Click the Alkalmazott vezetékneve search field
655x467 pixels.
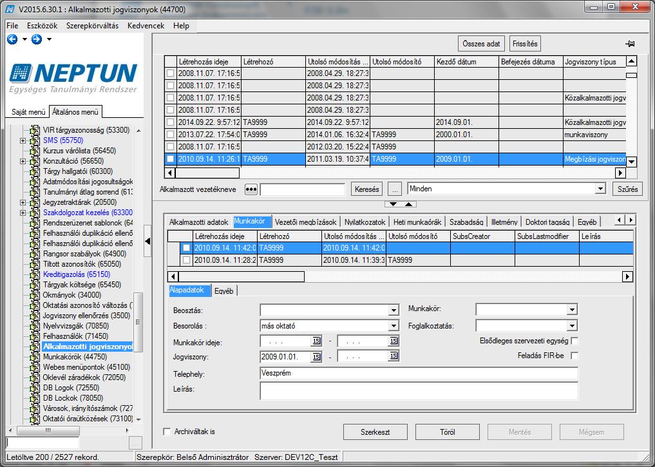(x=303, y=189)
